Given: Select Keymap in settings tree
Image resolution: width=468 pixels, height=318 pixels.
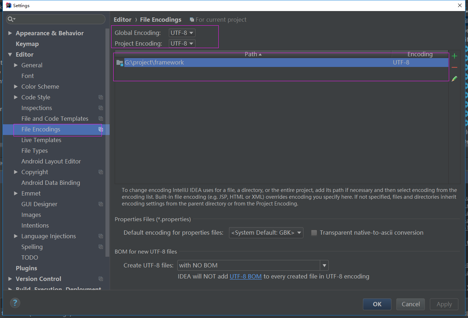Looking at the screenshot, I should tap(27, 44).
